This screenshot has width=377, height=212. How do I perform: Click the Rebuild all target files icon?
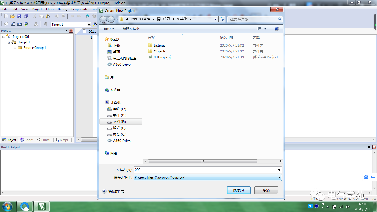point(20,24)
